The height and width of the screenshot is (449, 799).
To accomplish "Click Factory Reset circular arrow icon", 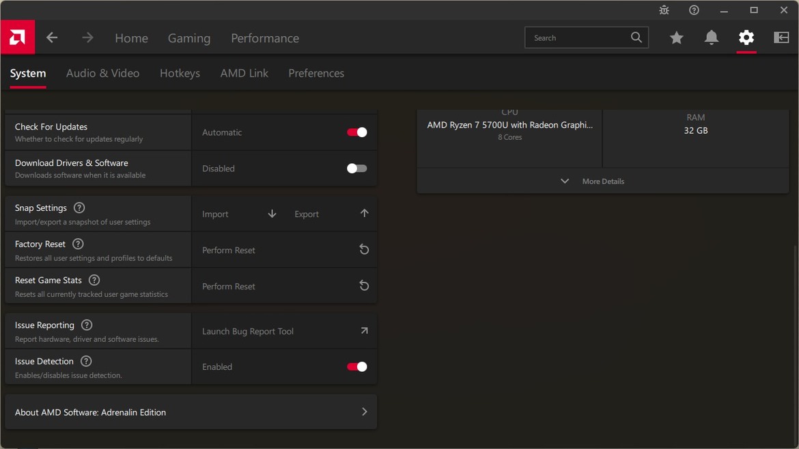I will tap(364, 250).
